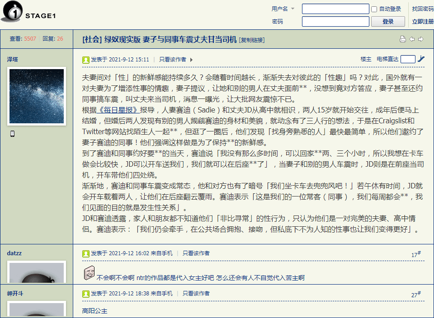Screen dimensions: 434x318
Task: Go to next thread arrow icon
Action: (x=421, y=39)
